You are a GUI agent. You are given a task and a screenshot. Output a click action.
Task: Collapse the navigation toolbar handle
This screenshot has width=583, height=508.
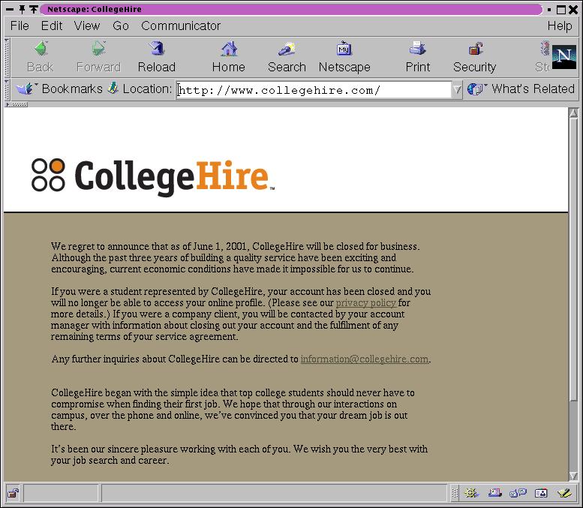pos(7,58)
